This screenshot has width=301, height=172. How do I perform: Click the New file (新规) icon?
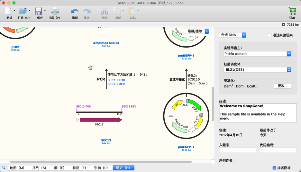(8, 11)
